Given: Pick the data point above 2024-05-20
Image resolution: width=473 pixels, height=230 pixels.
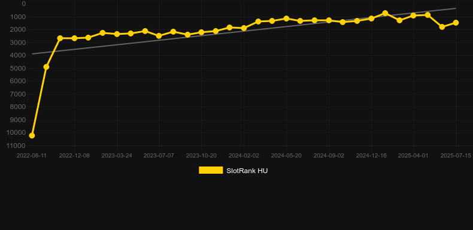Looking at the screenshot, I should click(x=286, y=19).
